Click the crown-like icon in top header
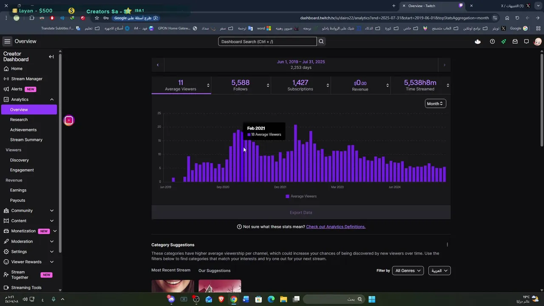 coord(478,42)
